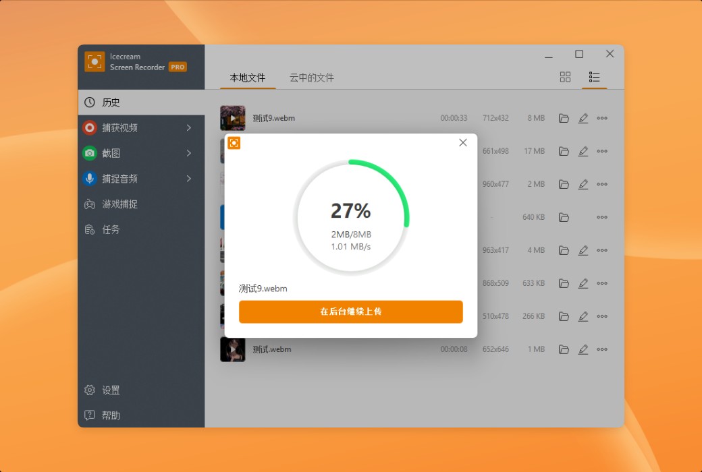This screenshot has width=702, height=472.
Task: Select the 本地文件 tab
Action: [x=247, y=78]
